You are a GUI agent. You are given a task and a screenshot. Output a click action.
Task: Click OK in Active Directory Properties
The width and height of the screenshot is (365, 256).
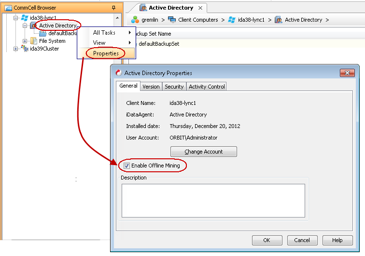(267, 240)
